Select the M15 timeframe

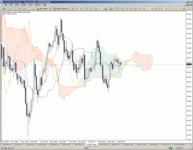coord(131,9)
